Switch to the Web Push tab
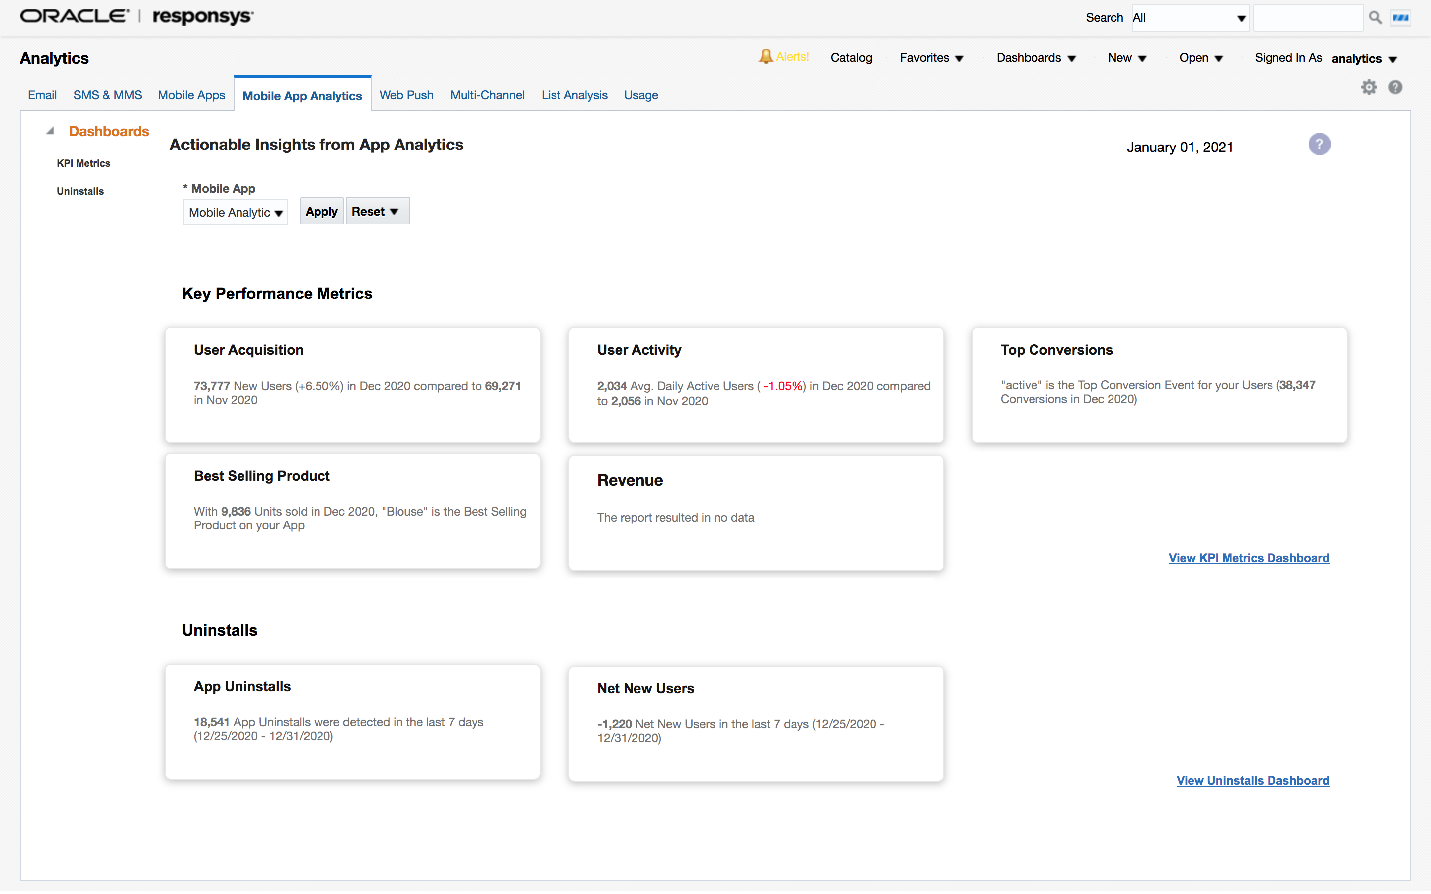This screenshot has height=894, width=1431. [x=406, y=95]
